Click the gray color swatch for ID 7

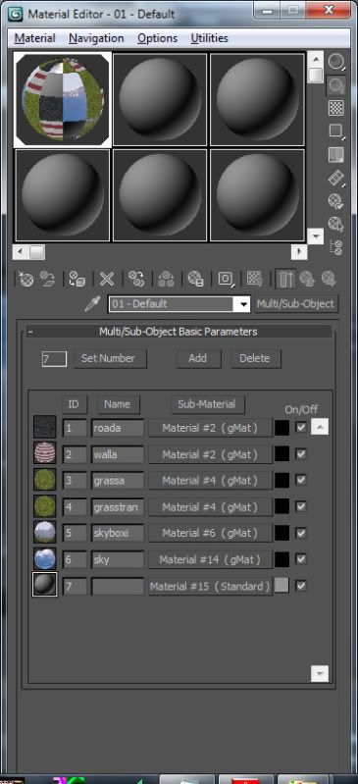(x=281, y=586)
